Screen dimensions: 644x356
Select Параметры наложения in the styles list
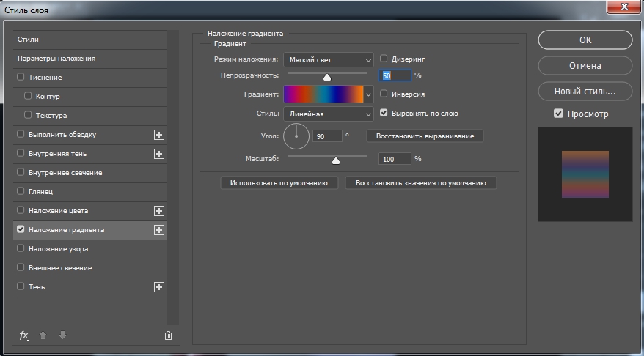tap(56, 59)
